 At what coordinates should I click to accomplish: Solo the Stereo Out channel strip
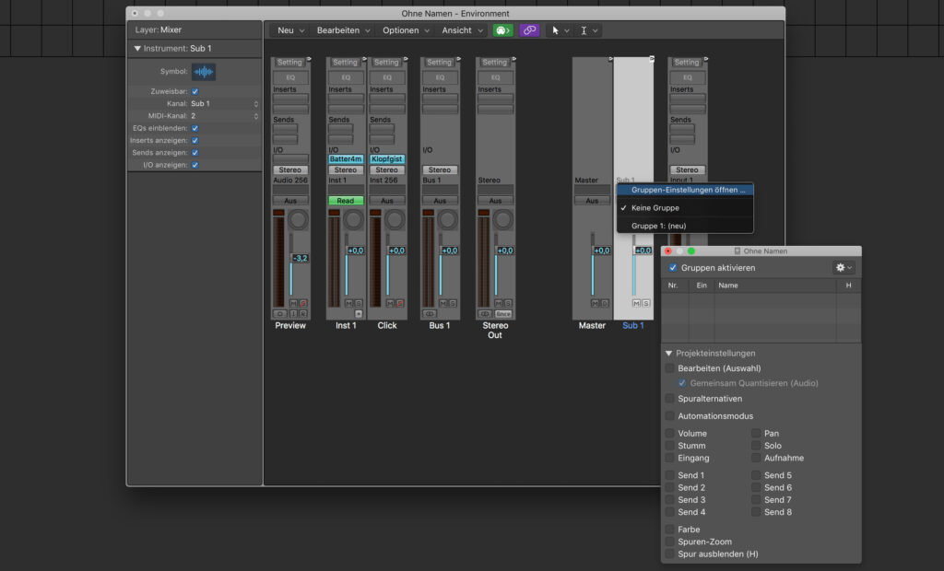(x=508, y=303)
